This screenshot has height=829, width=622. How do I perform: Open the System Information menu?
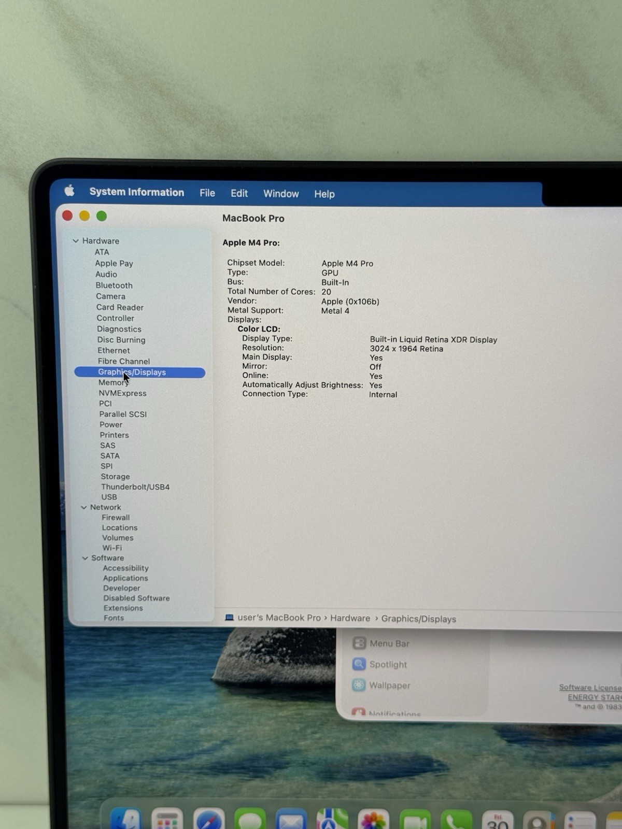(137, 192)
